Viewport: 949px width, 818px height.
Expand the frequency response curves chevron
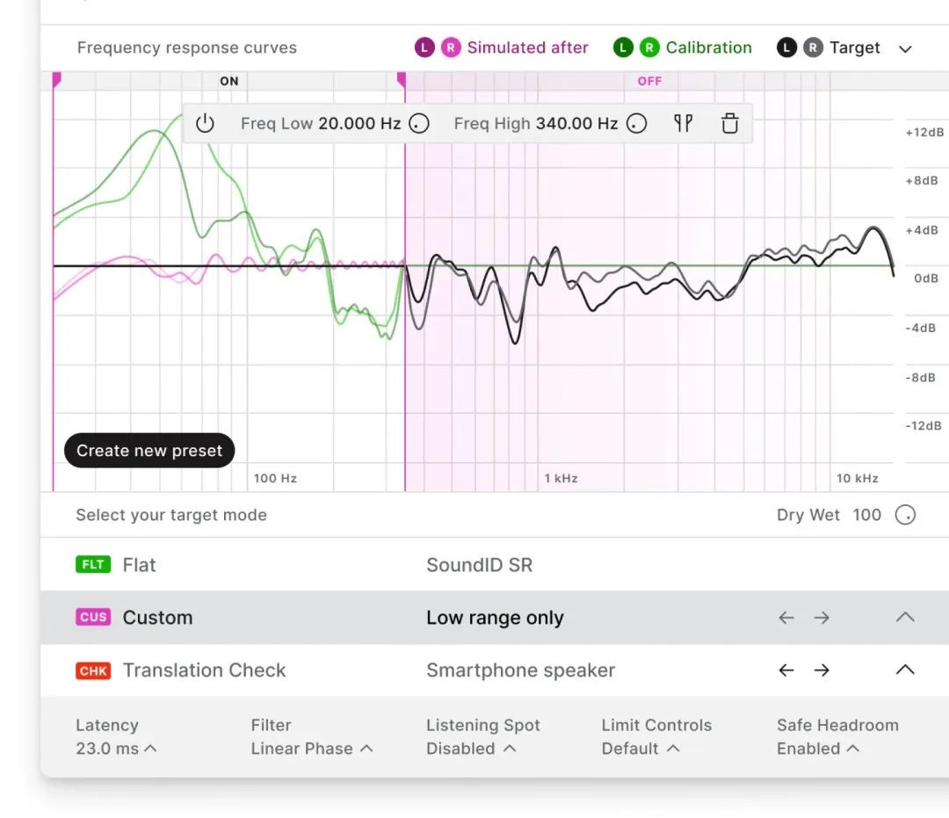[905, 48]
